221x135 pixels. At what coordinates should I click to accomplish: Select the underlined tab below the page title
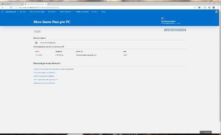click(x=37, y=31)
